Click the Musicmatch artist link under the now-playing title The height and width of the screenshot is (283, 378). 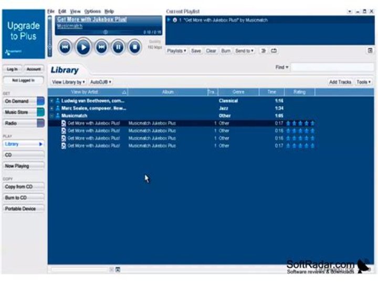click(70, 26)
